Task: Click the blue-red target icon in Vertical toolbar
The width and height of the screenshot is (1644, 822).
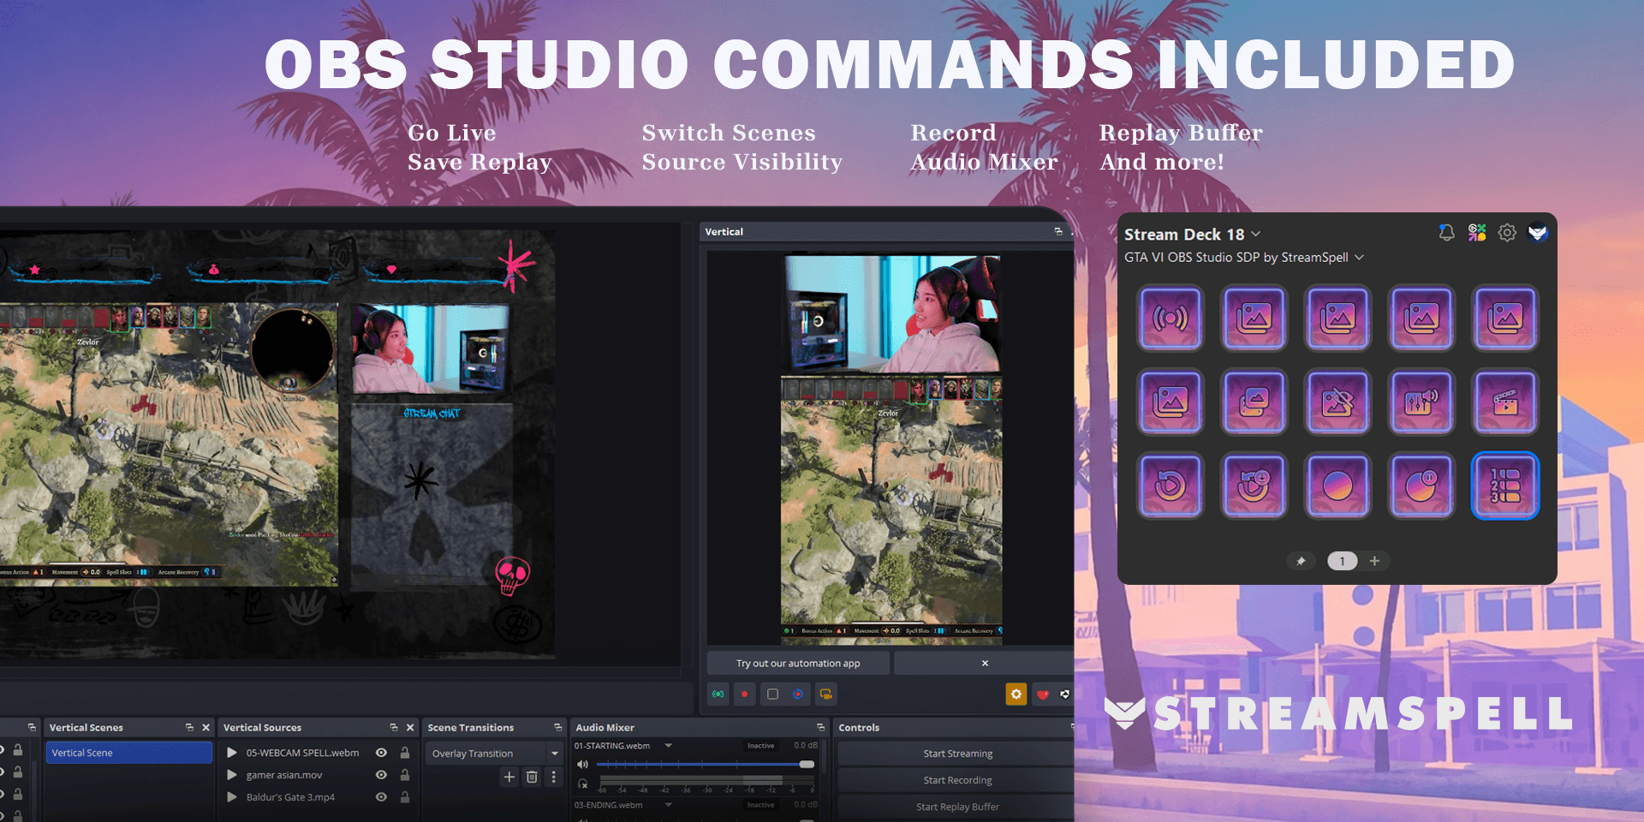Action: click(798, 694)
